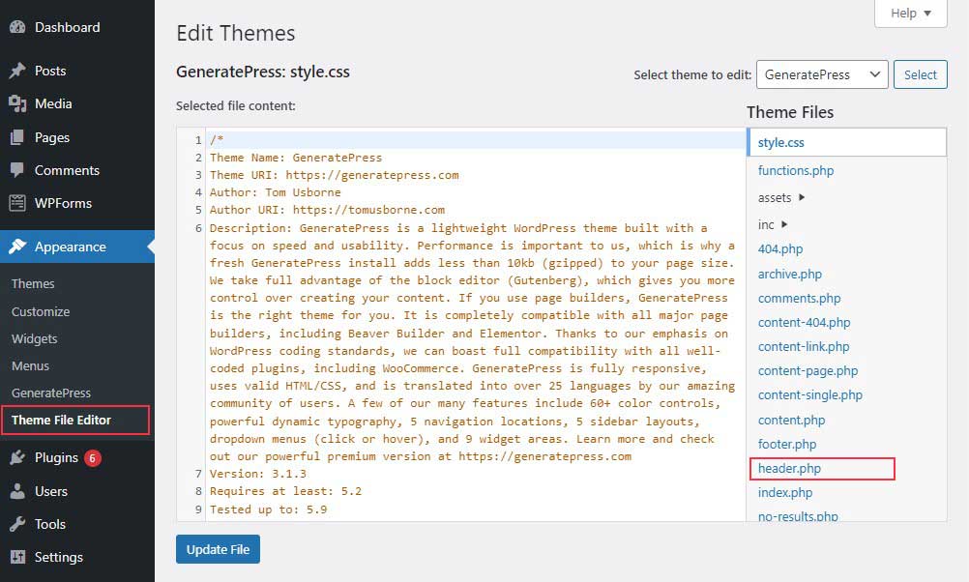Click the Dashboard gauge icon
The height and width of the screenshot is (582, 969).
[x=17, y=28]
